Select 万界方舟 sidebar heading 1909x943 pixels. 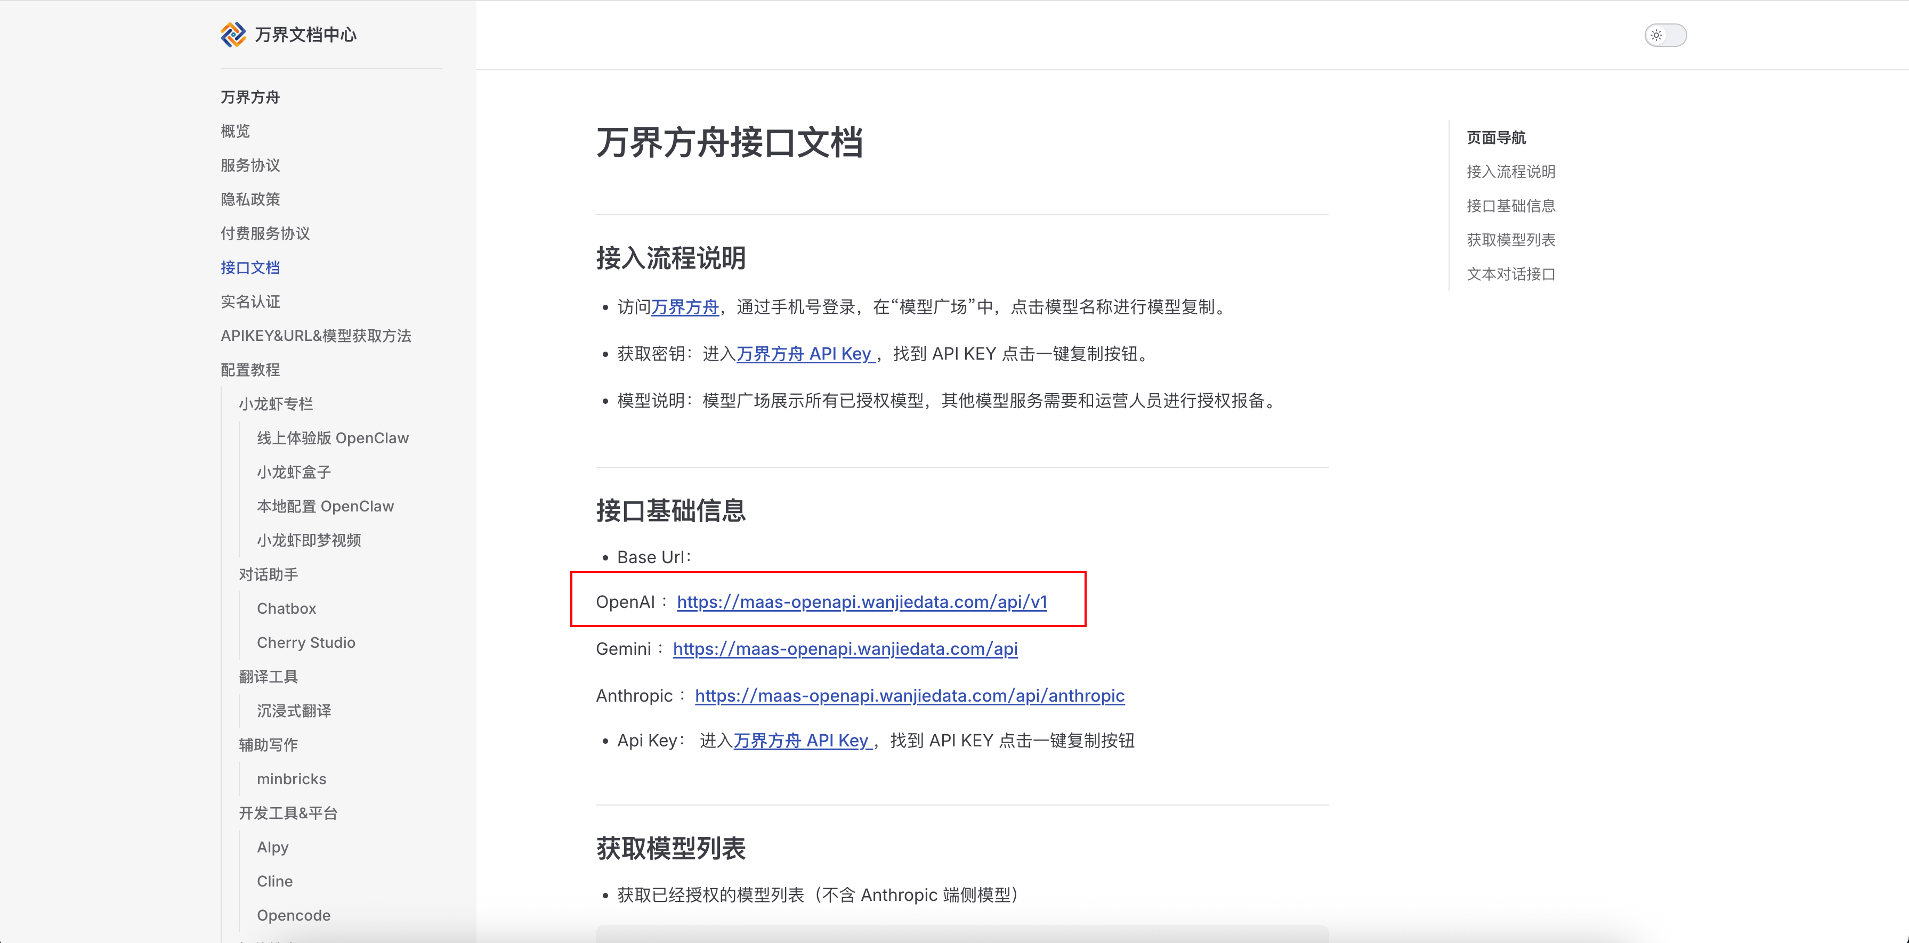(250, 97)
